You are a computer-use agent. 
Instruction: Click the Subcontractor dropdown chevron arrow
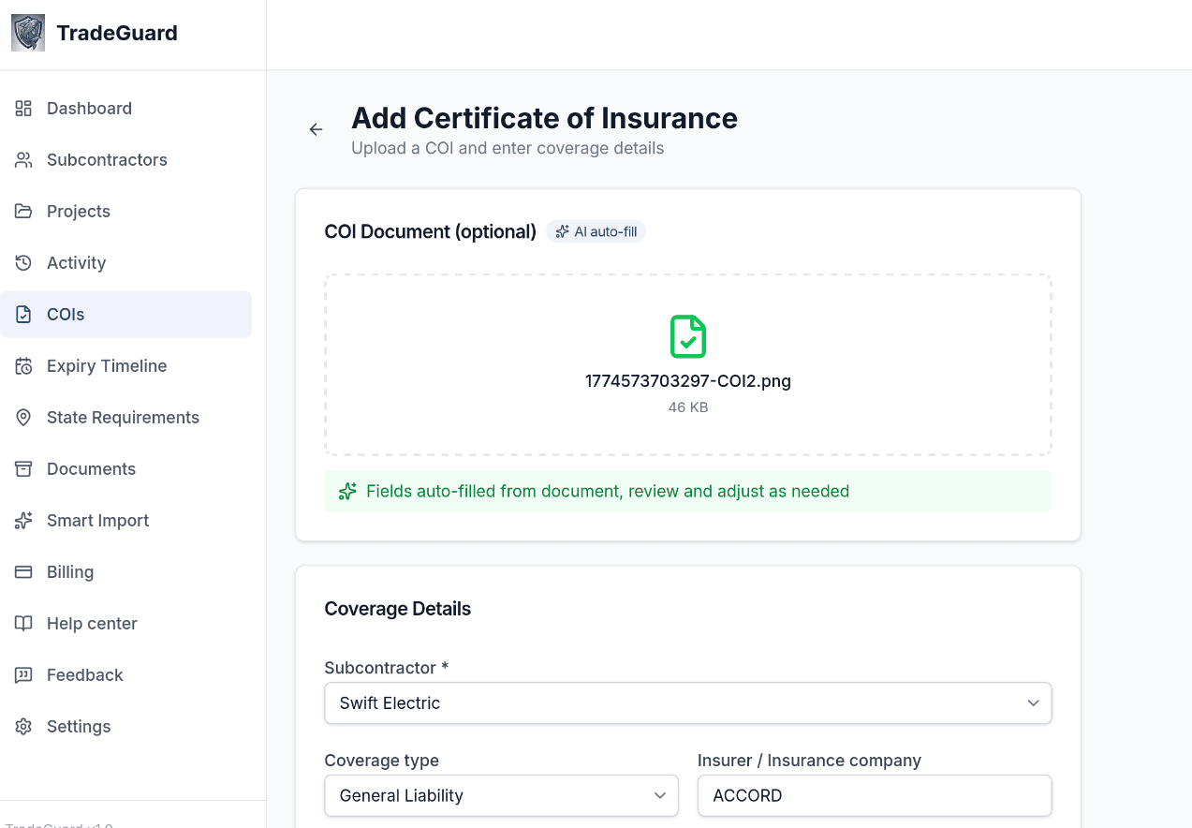[1033, 703]
